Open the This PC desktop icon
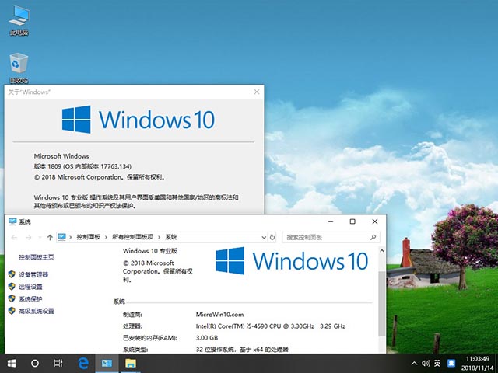The image size is (498, 373). pos(19,20)
